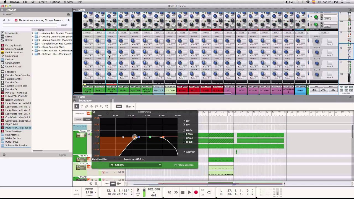Mute the Pop Kit 1 track
354x199 pixels.
pos(88,159)
